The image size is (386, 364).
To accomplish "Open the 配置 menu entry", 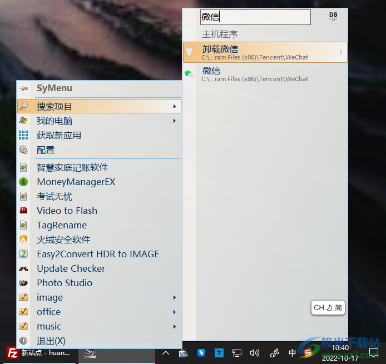I will point(100,150).
